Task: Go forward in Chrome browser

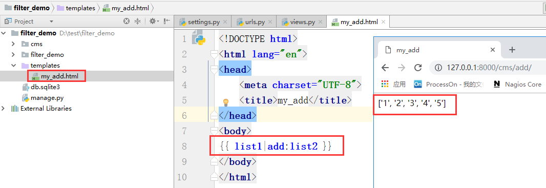Action: tap(402, 68)
